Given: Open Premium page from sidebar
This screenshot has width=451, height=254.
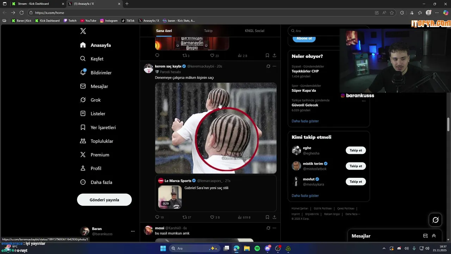Looking at the screenshot, I should [x=94, y=155].
